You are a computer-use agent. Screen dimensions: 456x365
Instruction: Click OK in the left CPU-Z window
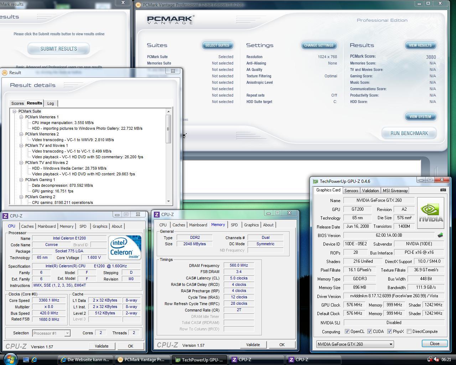tap(130, 346)
